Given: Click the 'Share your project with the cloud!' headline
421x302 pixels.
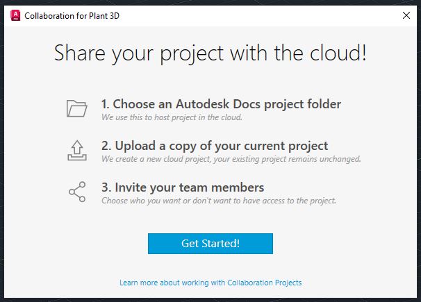Looking at the screenshot, I should tap(210, 53).
